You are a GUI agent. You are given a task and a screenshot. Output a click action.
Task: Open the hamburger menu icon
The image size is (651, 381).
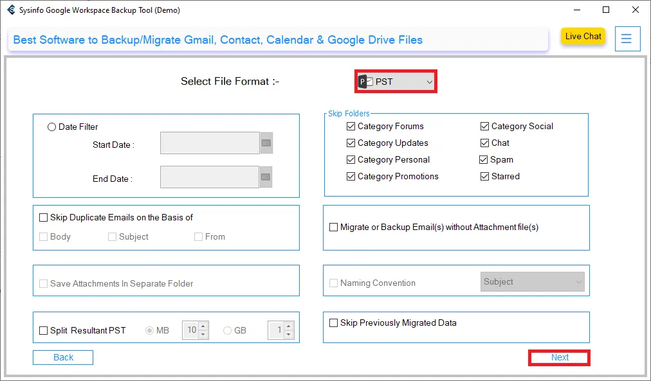coord(627,39)
